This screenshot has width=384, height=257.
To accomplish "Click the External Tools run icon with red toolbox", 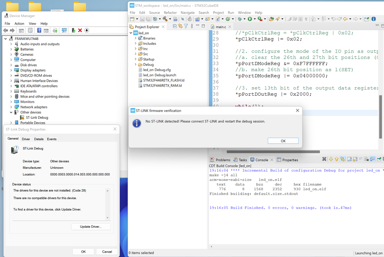I will point(260,19).
